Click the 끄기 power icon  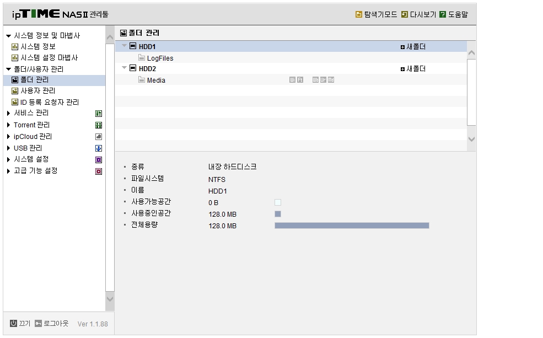tap(13, 324)
